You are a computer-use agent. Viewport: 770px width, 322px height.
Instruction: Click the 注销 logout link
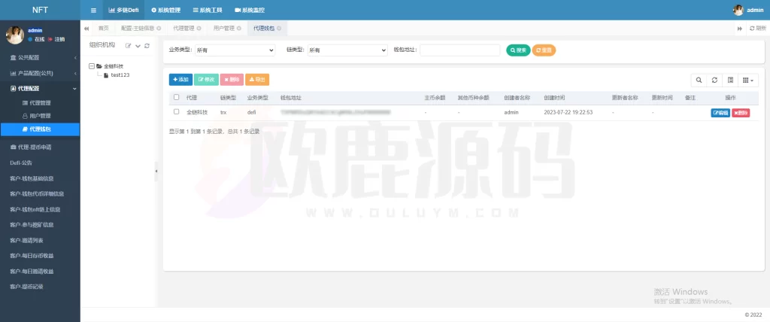pos(56,39)
